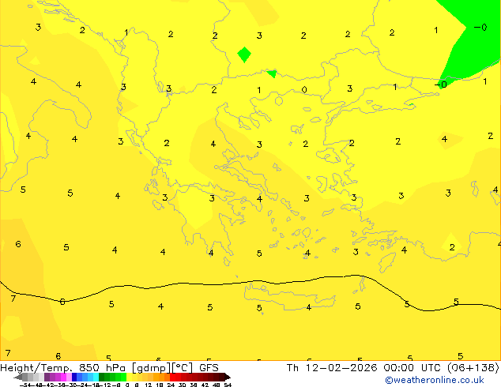
Task: Click the dark blue -30 legend swatch
Action: coord(74,378)
